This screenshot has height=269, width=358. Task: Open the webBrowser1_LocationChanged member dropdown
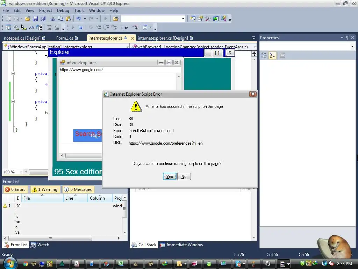pyautogui.click(x=255, y=47)
